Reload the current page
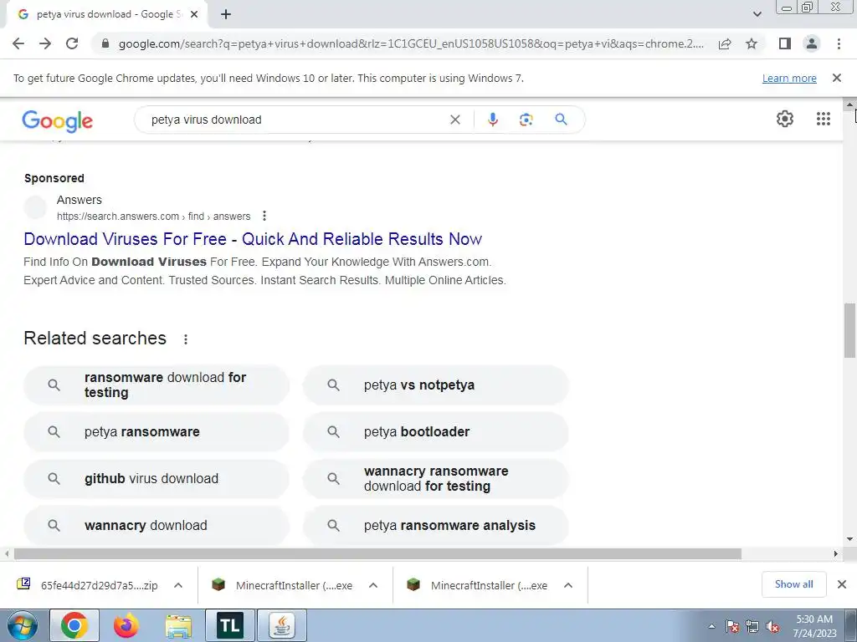This screenshot has width=857, height=642. coord(72,43)
